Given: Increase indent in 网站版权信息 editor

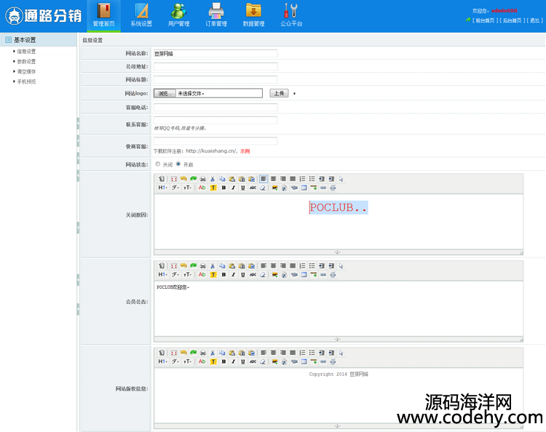Looking at the screenshot, I should [x=322, y=353].
